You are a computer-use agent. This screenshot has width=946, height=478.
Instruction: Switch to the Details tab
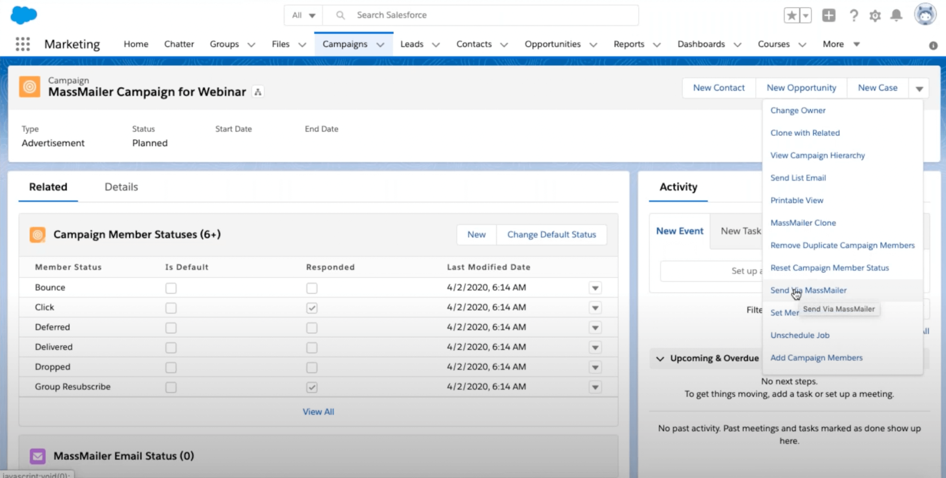click(x=121, y=187)
